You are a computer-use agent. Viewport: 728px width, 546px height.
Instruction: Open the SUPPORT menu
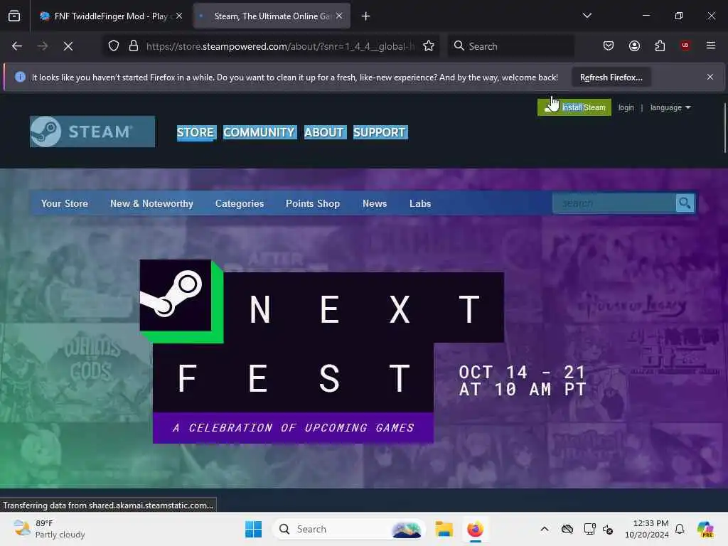(380, 132)
